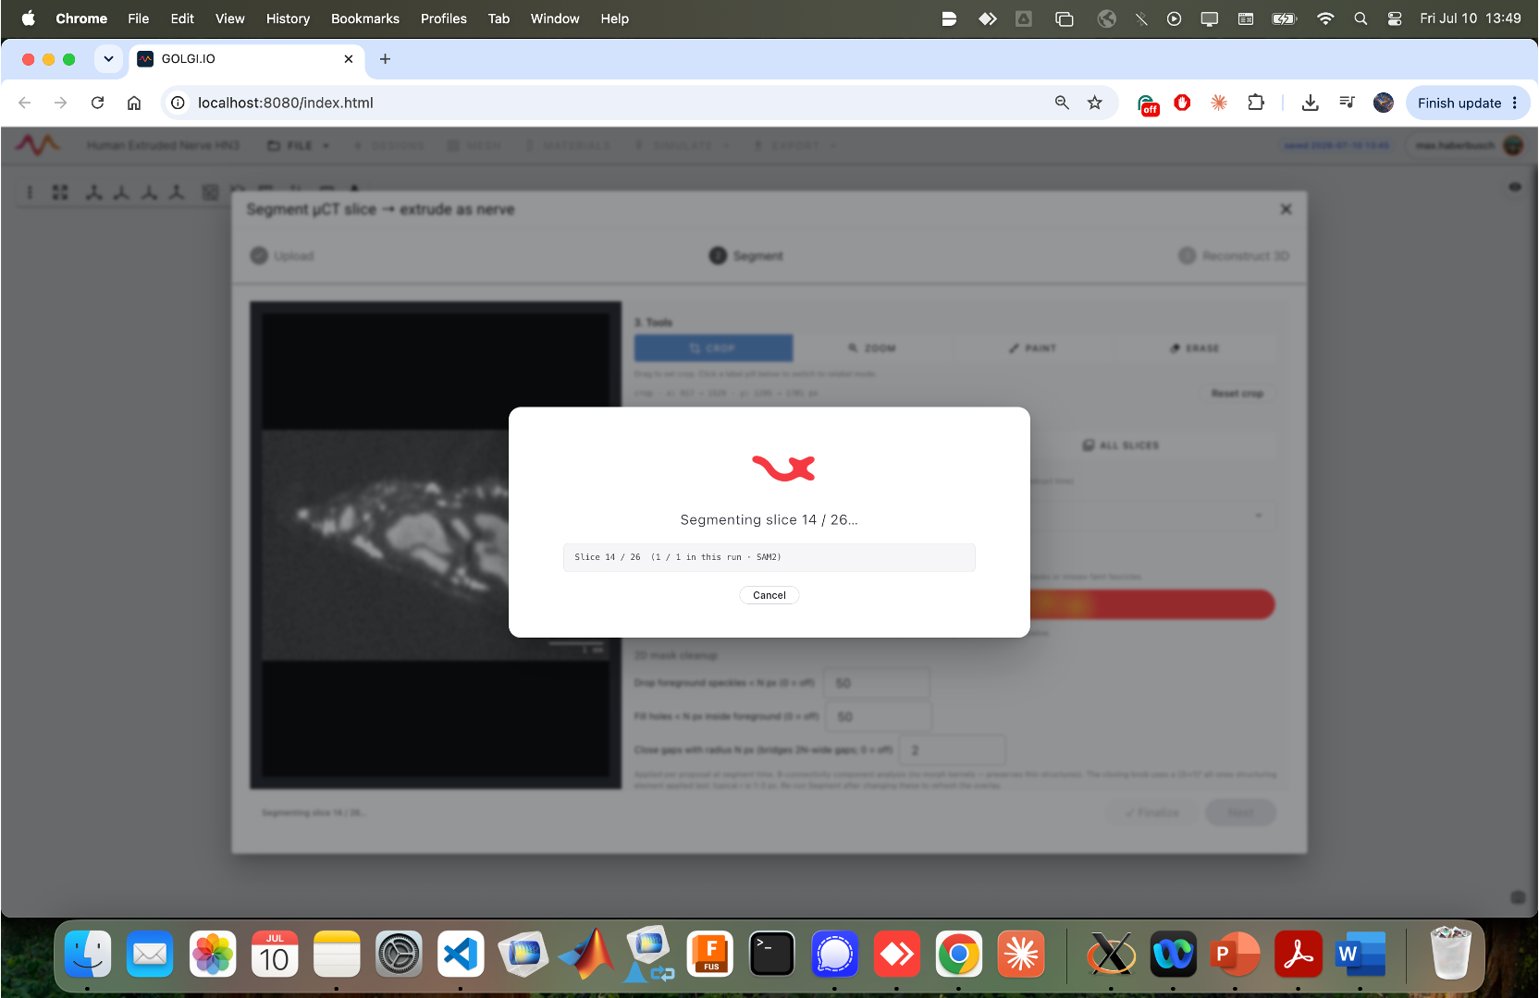
Task: Click the slice 14 / 26 progress log line
Action: [x=769, y=557]
